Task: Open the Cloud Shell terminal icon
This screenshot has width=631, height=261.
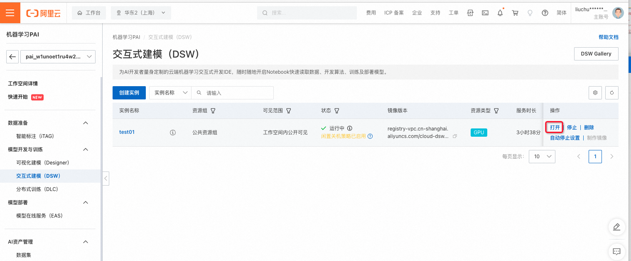Action: coord(485,13)
